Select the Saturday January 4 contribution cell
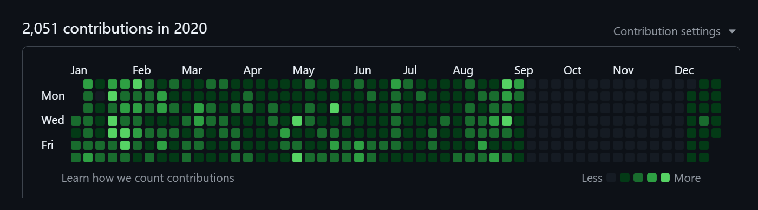 click(x=76, y=157)
